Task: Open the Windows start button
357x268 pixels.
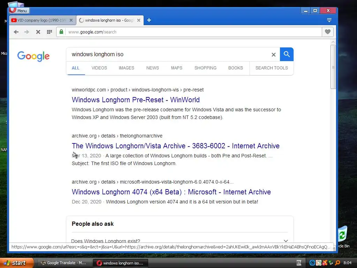Action: (17, 263)
